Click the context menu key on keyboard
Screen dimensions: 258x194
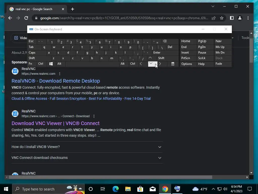[173, 64]
